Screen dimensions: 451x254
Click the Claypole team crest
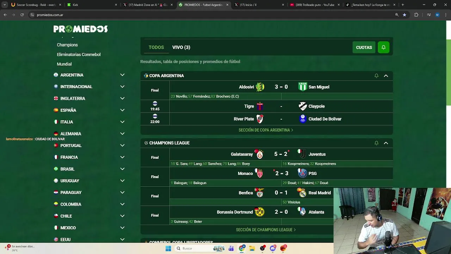(303, 106)
